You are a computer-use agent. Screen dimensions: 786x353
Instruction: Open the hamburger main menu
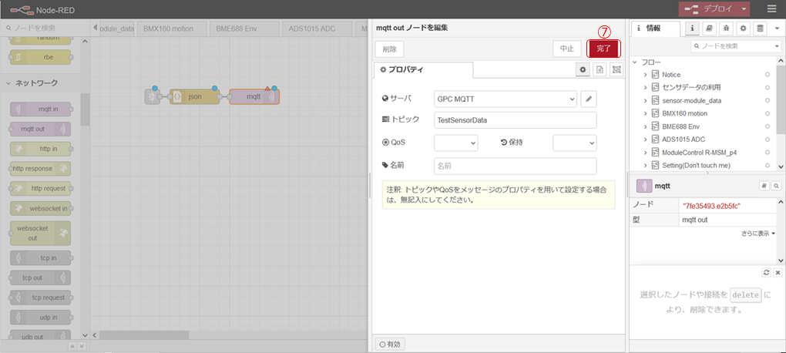pyautogui.click(x=771, y=8)
